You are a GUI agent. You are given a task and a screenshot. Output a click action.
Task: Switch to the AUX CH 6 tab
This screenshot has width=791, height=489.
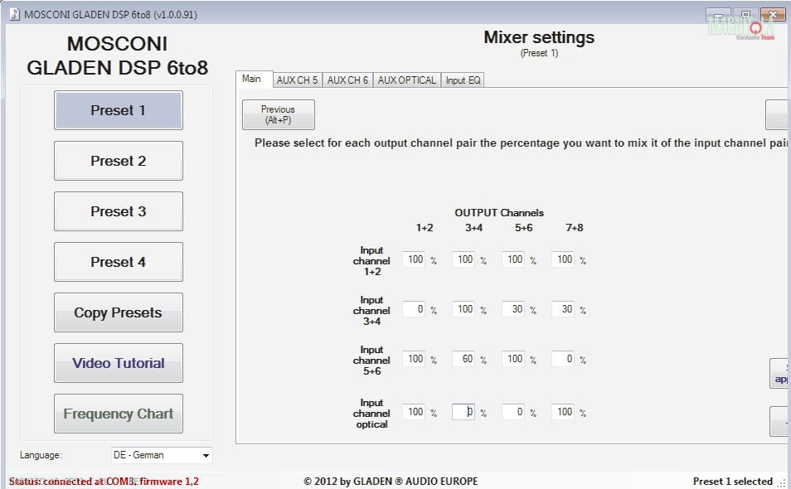(347, 80)
